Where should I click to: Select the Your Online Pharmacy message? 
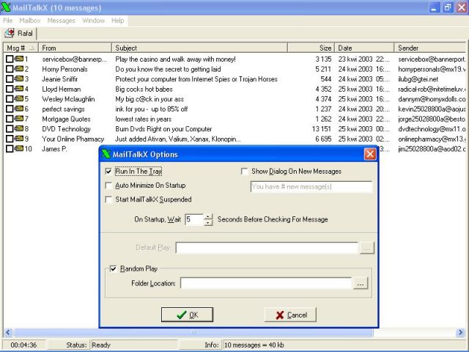click(73, 139)
